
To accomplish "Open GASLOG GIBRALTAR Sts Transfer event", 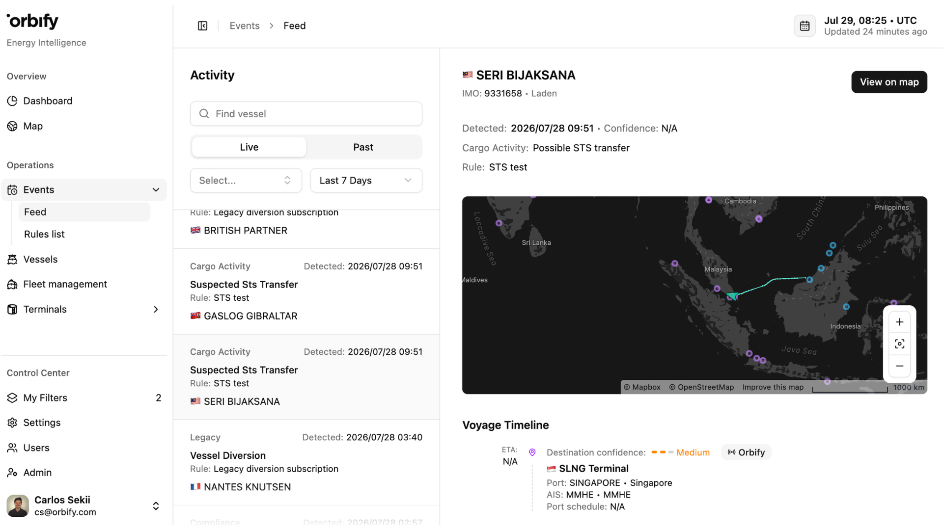I will pyautogui.click(x=306, y=291).
